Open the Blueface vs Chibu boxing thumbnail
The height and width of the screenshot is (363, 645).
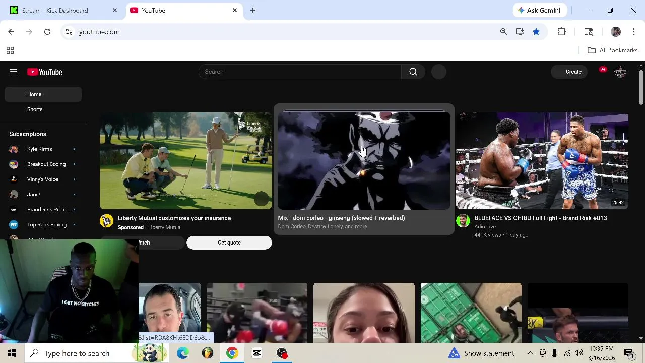click(542, 160)
